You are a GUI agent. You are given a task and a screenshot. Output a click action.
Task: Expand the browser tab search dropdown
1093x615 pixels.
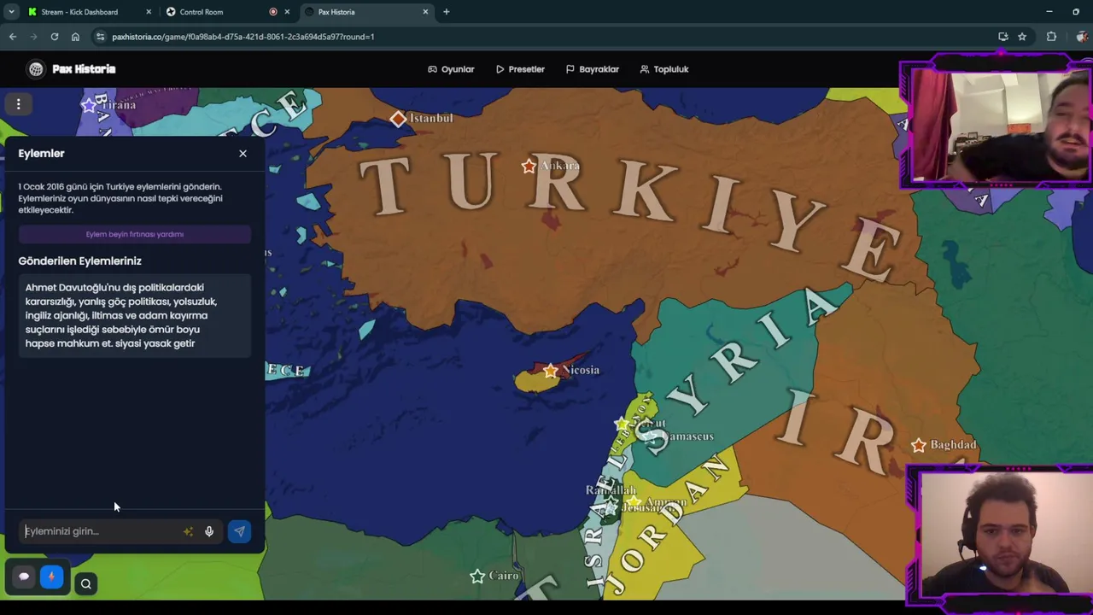11,12
